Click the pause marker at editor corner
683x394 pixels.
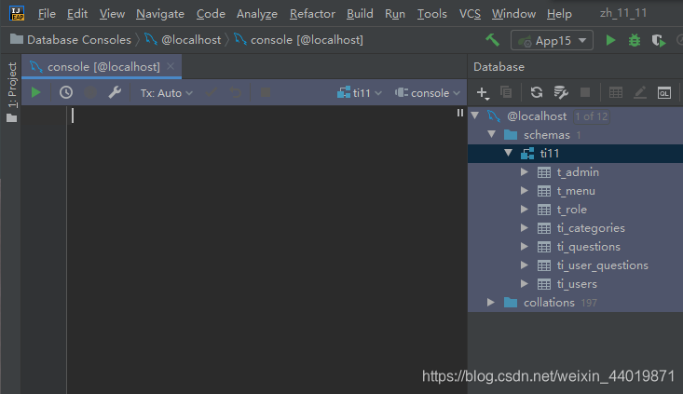click(460, 113)
